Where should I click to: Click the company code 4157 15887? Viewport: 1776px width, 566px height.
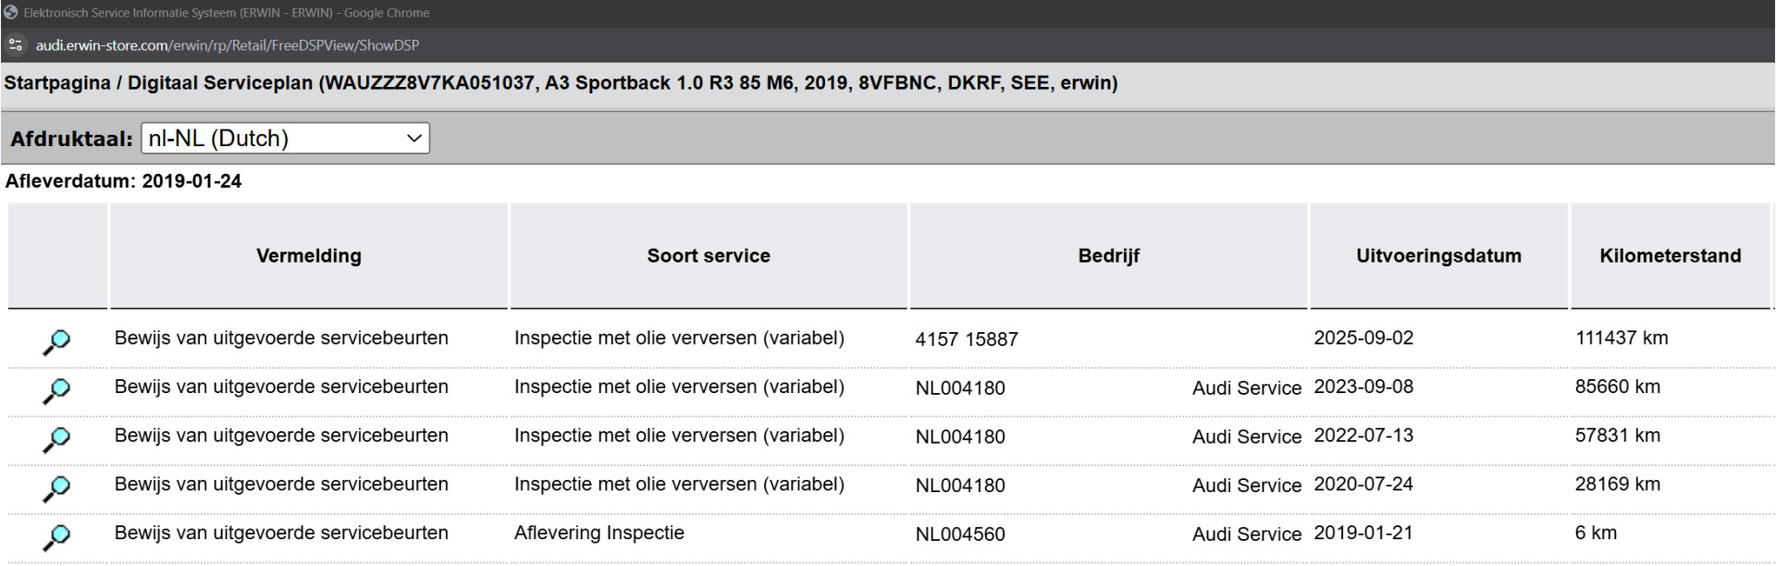[967, 339]
